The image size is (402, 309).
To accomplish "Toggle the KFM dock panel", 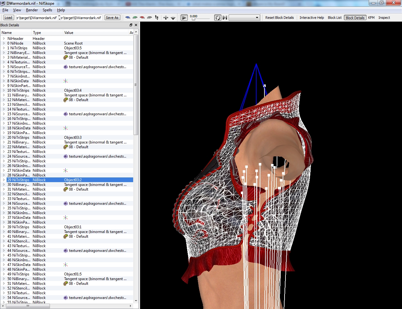I will click(371, 18).
